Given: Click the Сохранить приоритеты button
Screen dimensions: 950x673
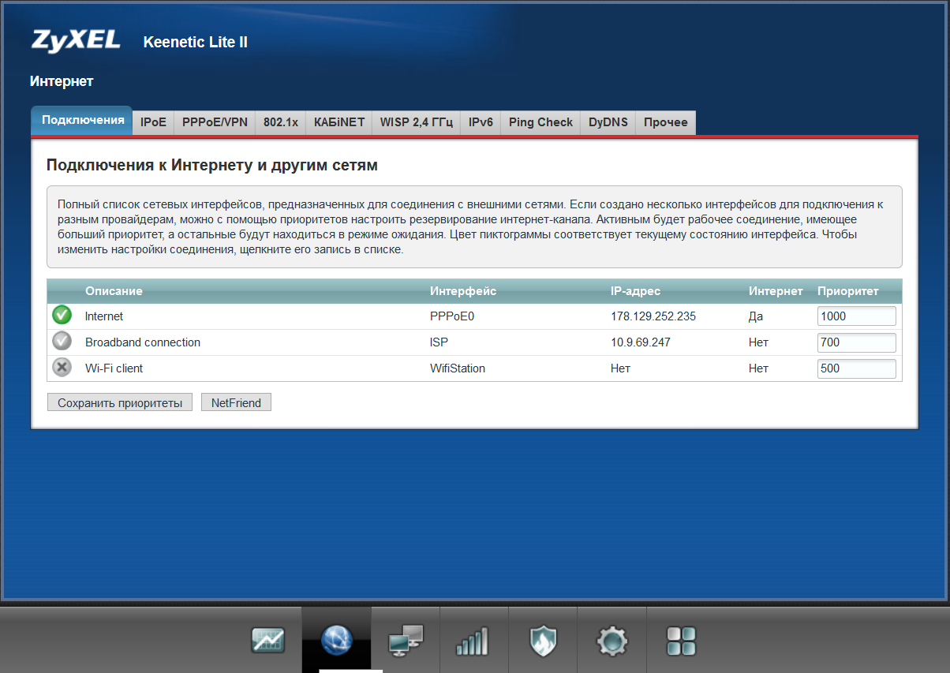Looking at the screenshot, I should [x=120, y=402].
